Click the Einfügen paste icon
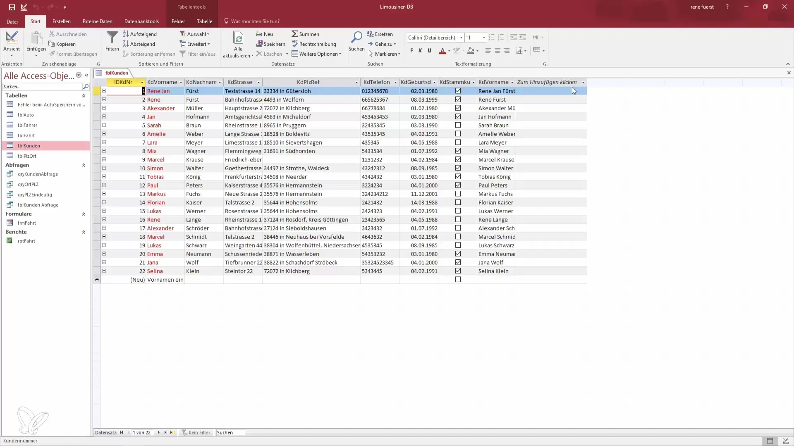The image size is (794, 446). click(x=36, y=39)
